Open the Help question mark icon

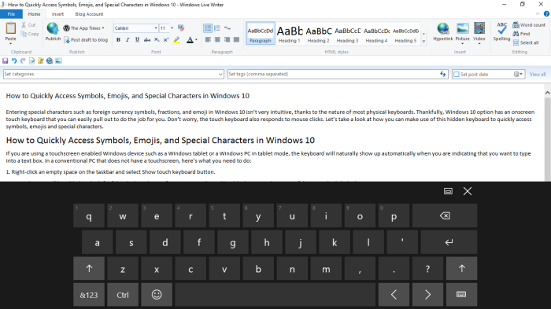coord(546,13)
